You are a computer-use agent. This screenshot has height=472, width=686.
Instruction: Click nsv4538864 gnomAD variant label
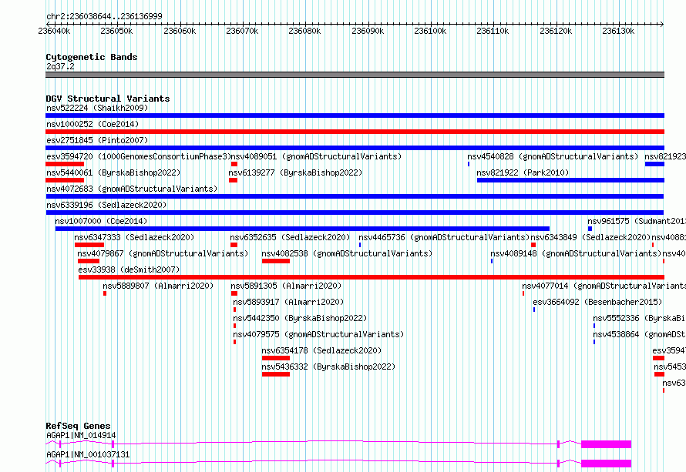pyautogui.click(x=639, y=334)
